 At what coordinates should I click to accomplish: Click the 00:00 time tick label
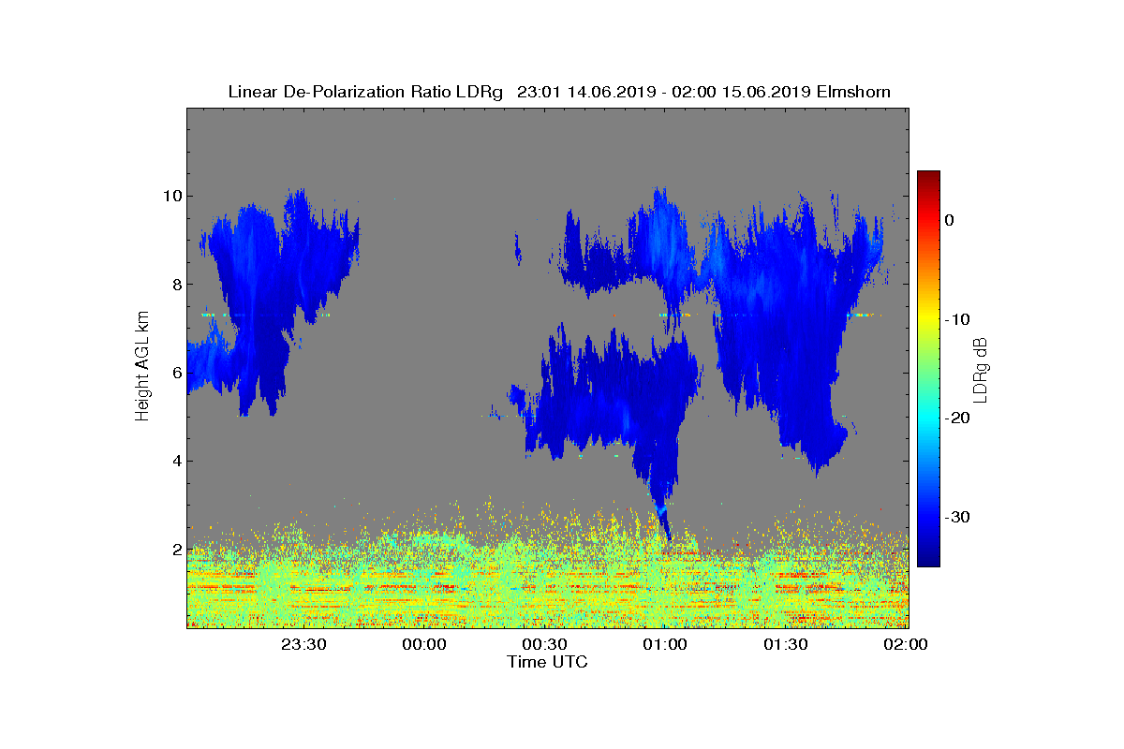coord(424,644)
